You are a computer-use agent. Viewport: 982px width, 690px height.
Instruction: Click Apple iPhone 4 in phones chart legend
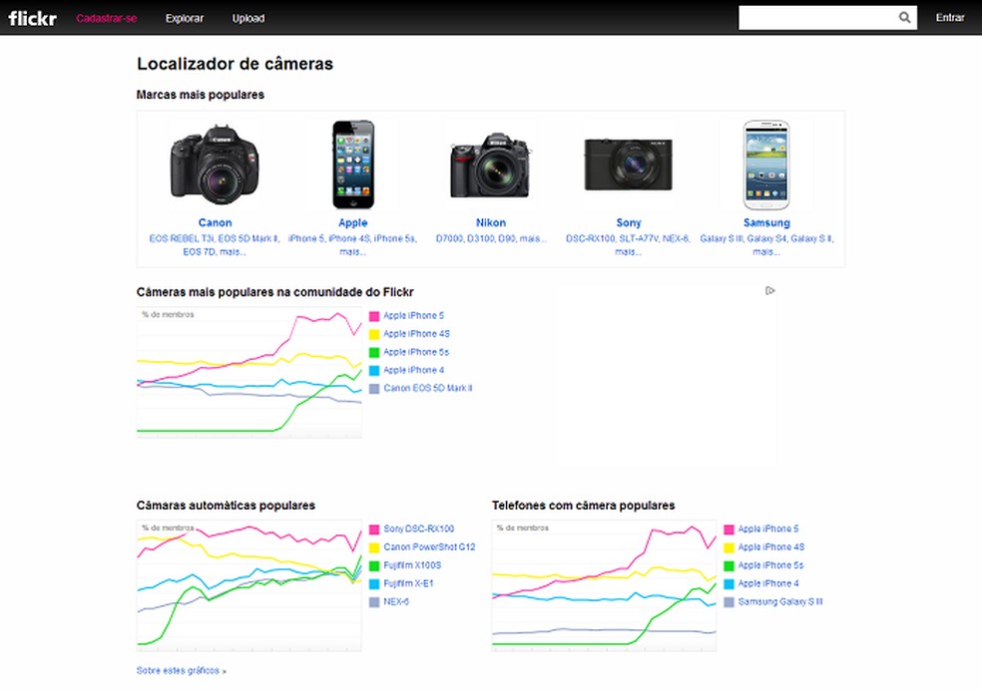pos(767,583)
